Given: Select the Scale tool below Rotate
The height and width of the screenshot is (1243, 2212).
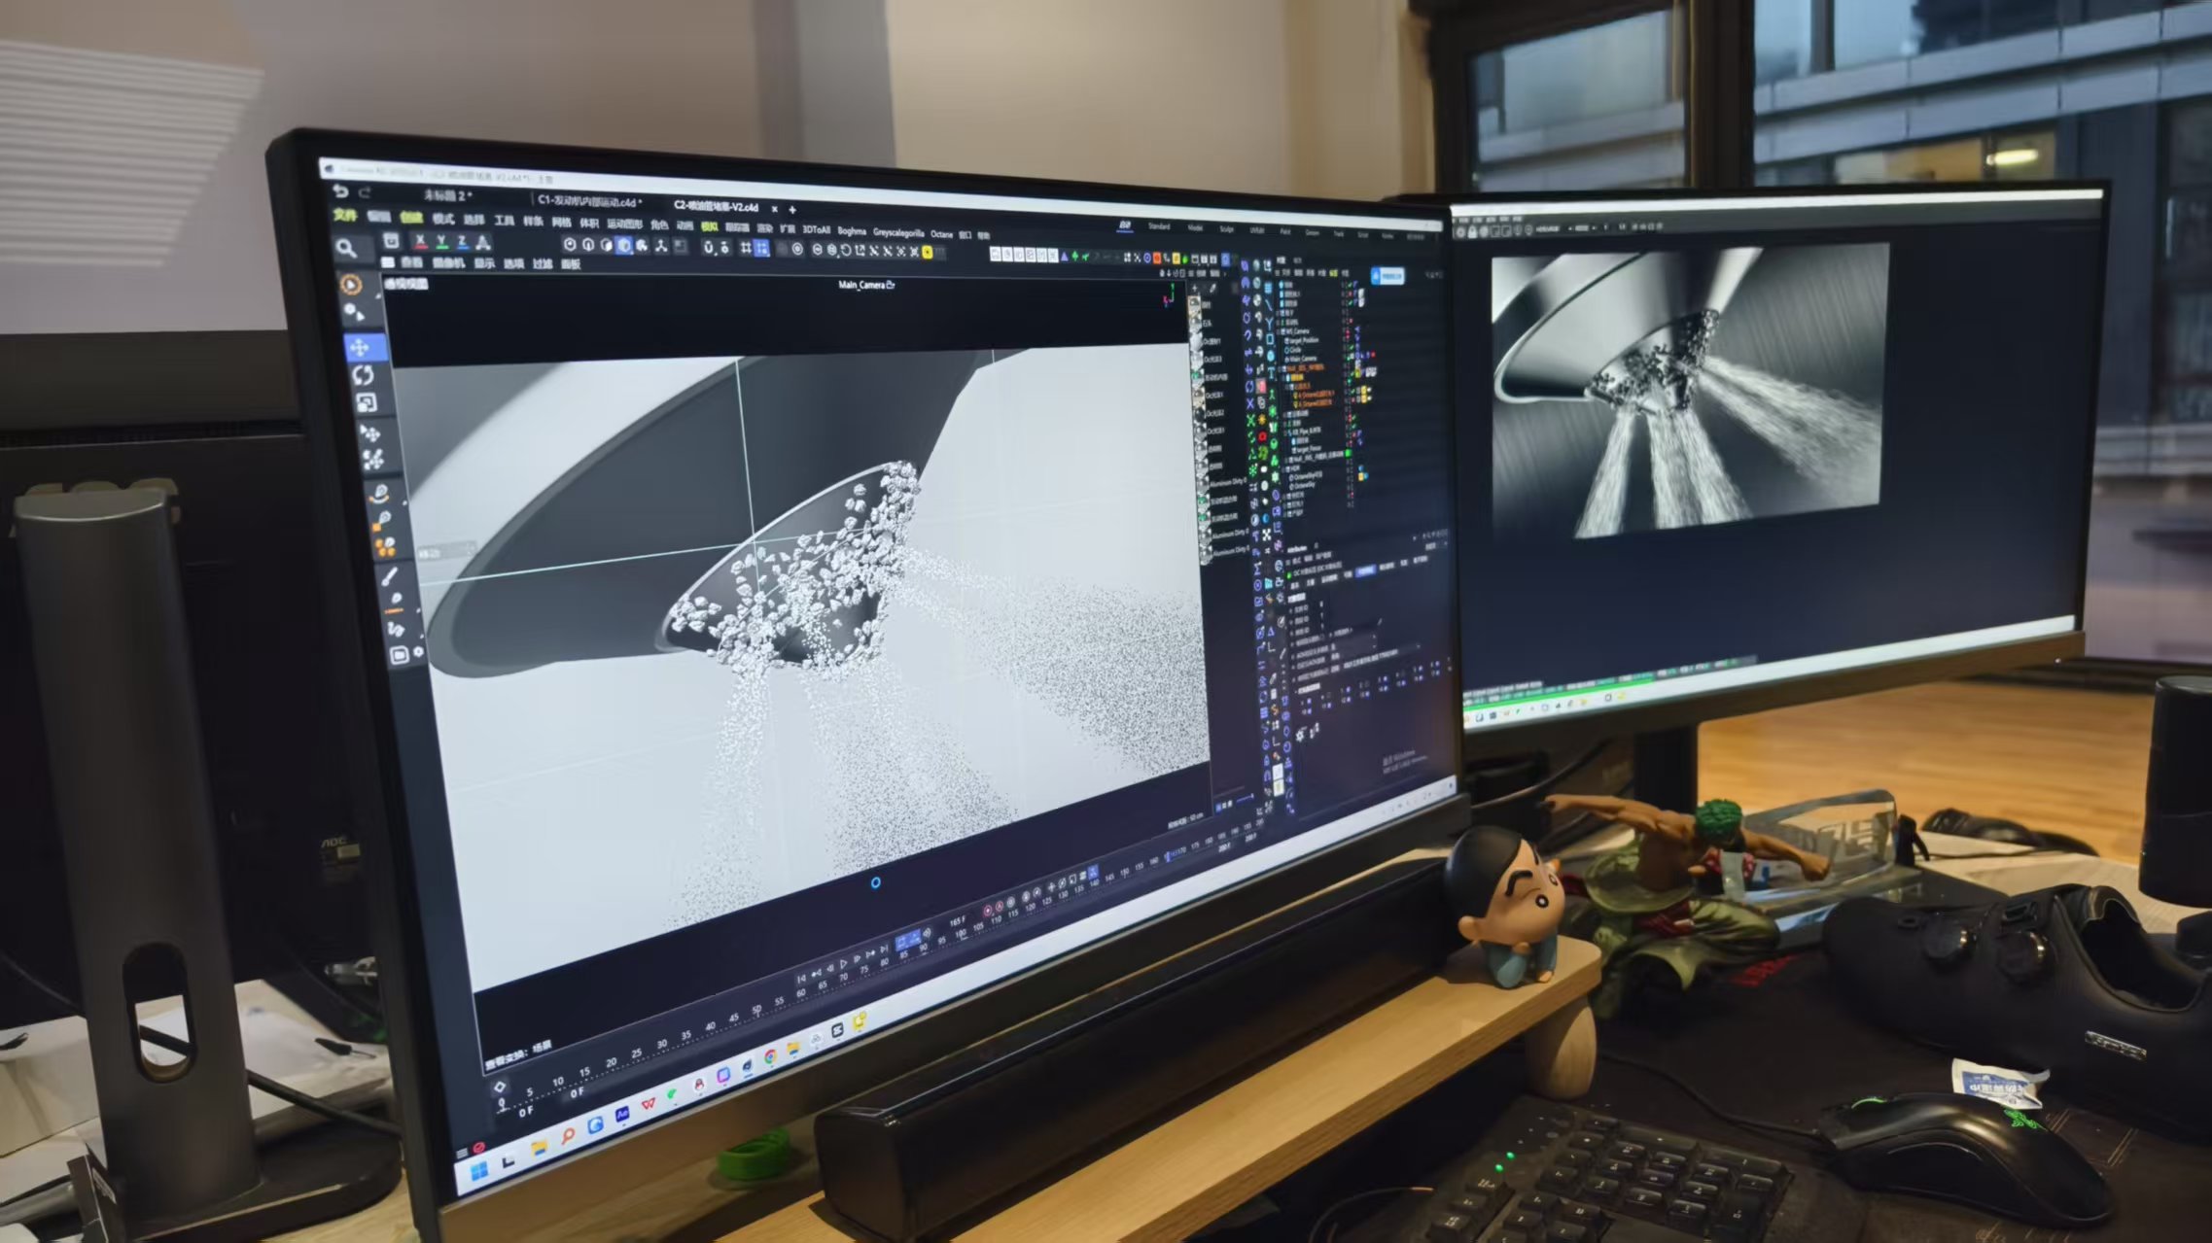Looking at the screenshot, I should 366,403.
